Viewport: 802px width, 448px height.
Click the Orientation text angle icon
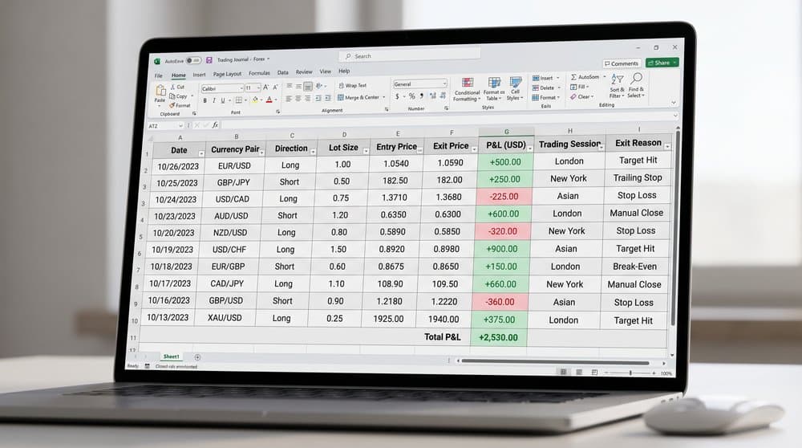point(319,86)
